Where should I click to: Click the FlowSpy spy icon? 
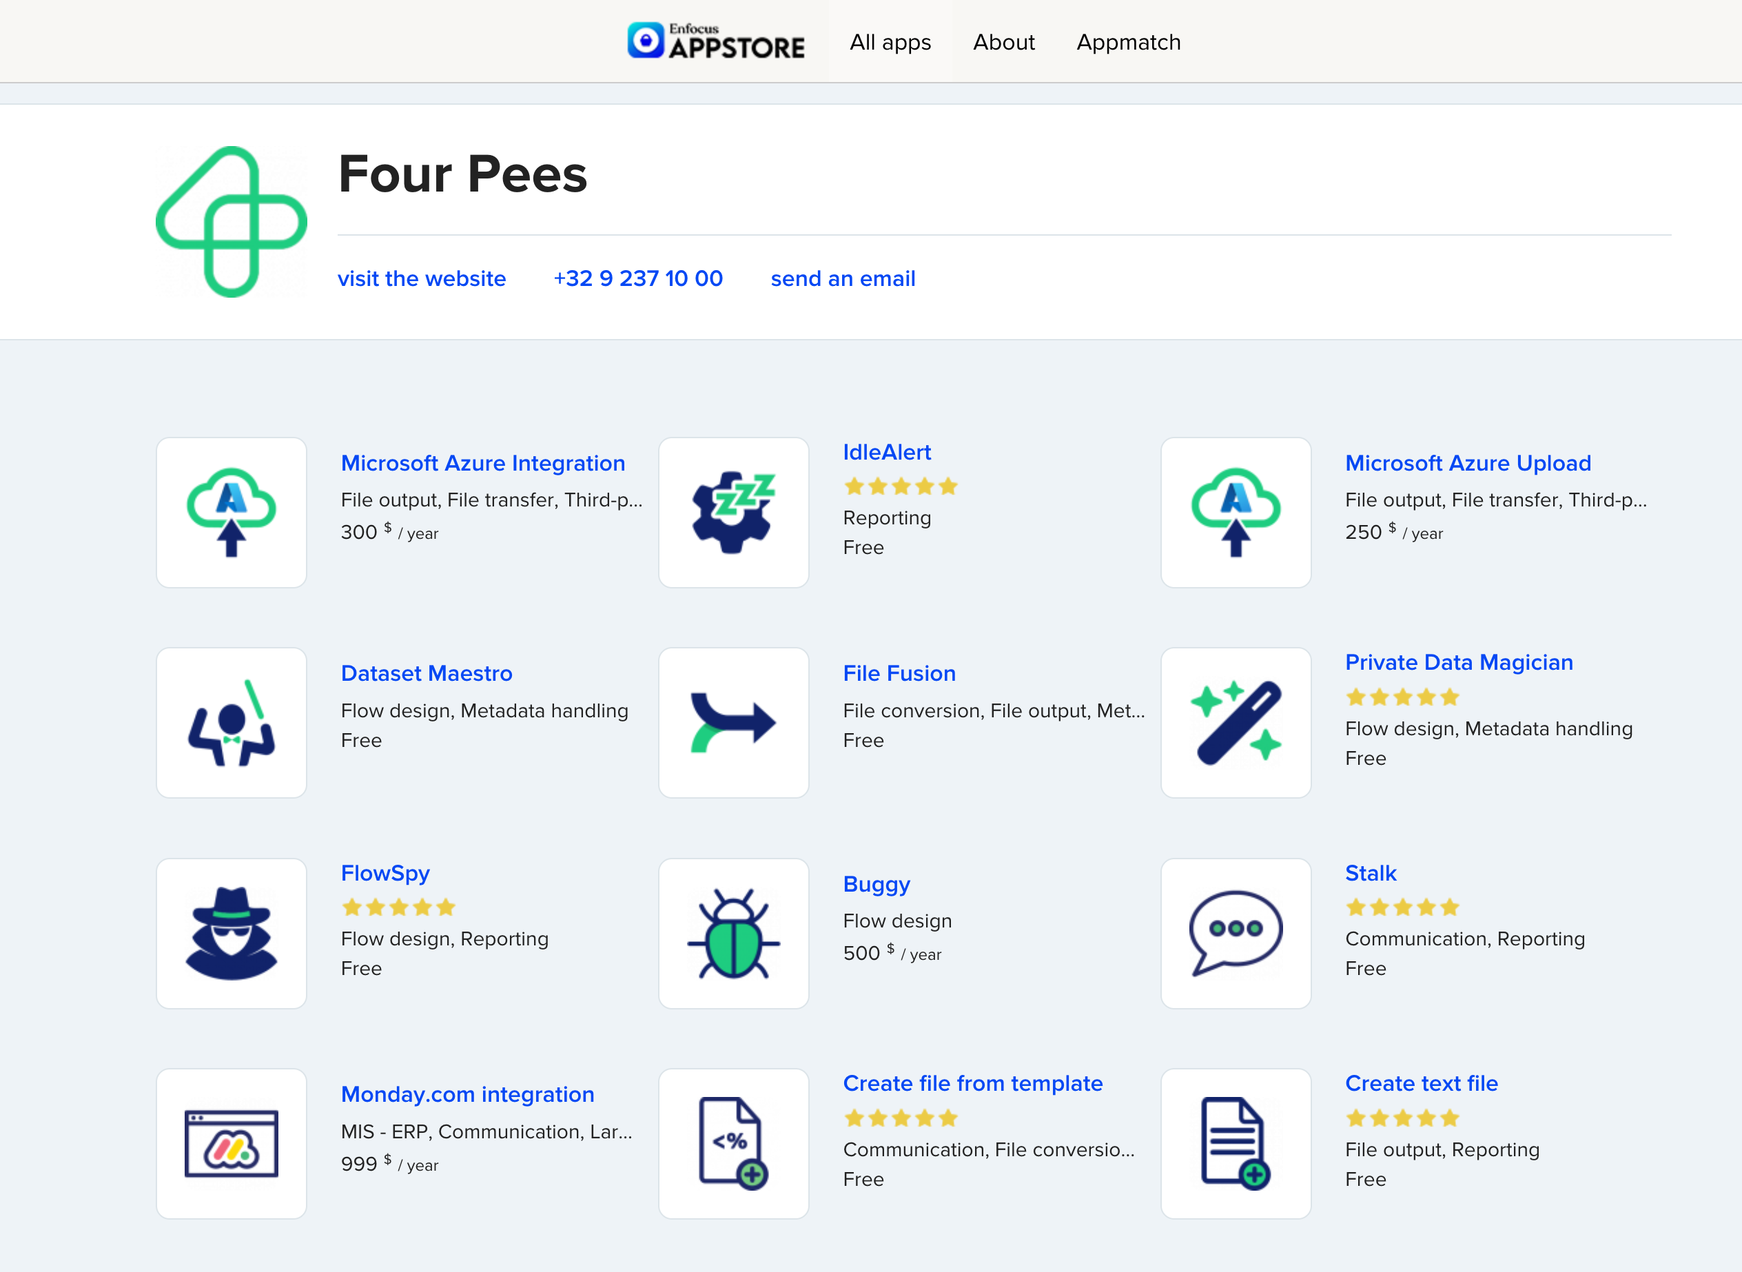232,933
